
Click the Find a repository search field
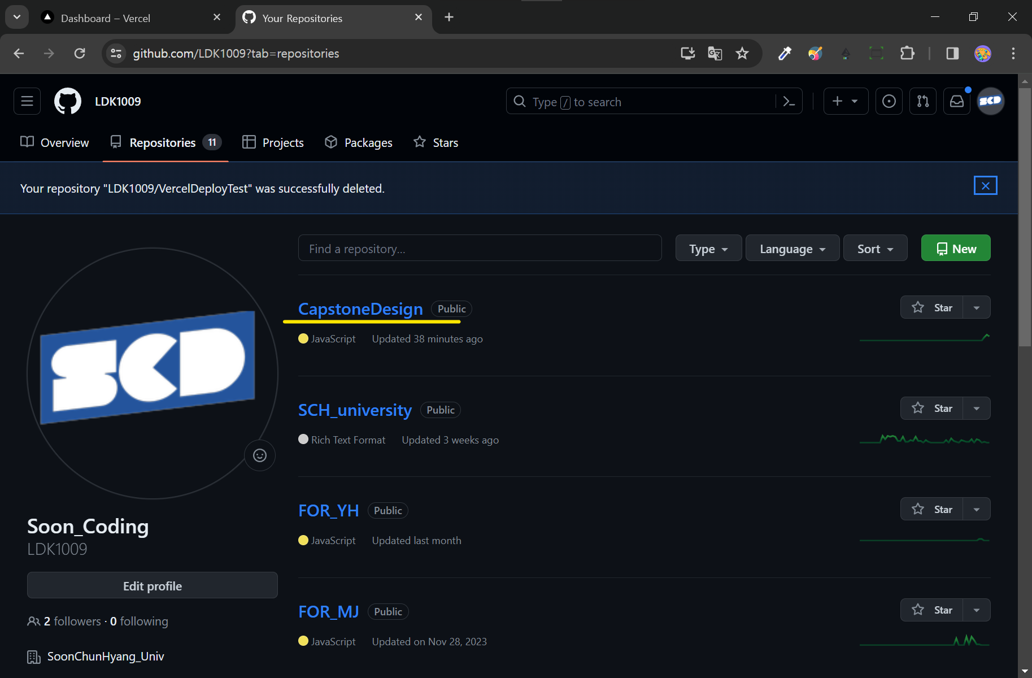pyautogui.click(x=480, y=248)
